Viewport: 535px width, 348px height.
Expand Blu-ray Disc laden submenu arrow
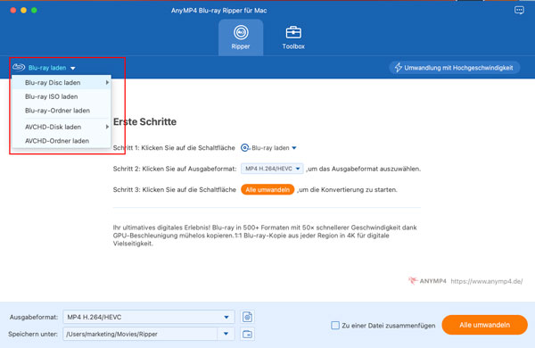[x=107, y=83]
